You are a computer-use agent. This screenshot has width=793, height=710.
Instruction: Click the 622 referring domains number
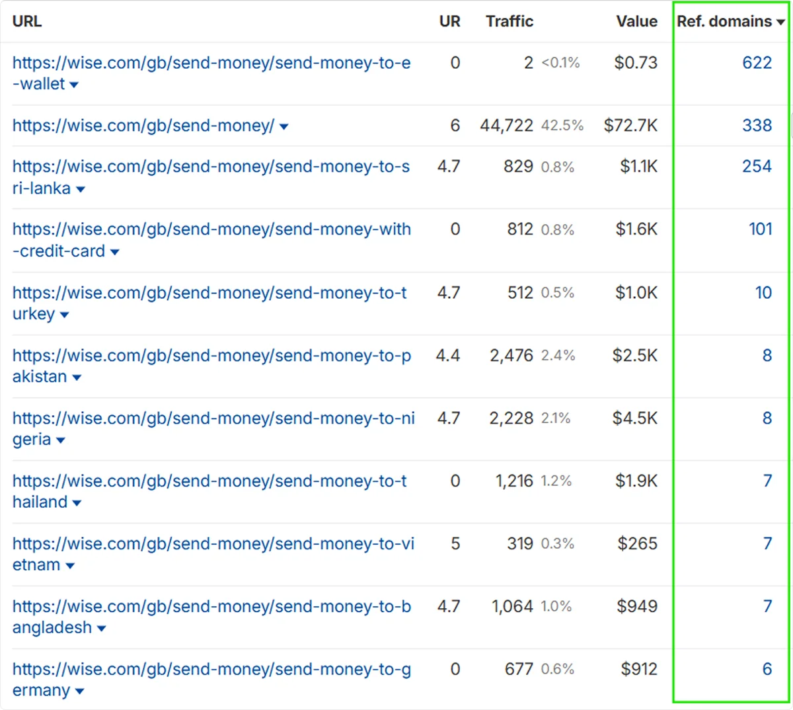tap(757, 63)
